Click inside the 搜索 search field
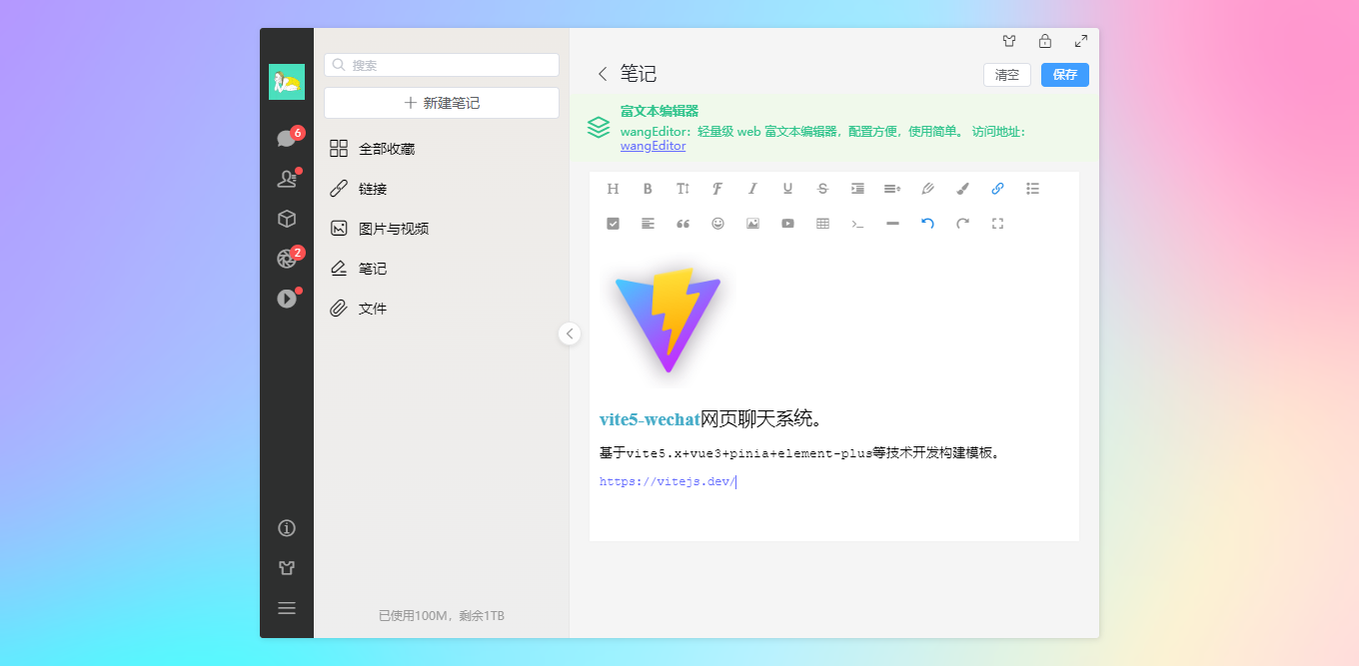 pos(441,64)
